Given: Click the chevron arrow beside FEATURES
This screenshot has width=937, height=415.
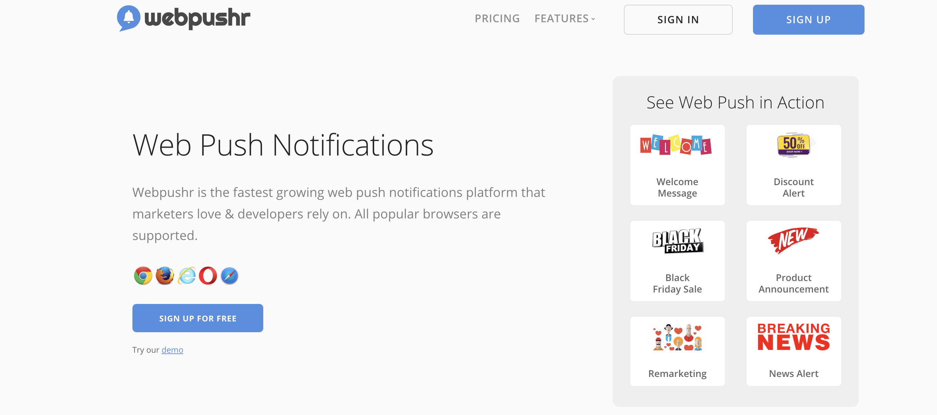Looking at the screenshot, I should click(593, 19).
